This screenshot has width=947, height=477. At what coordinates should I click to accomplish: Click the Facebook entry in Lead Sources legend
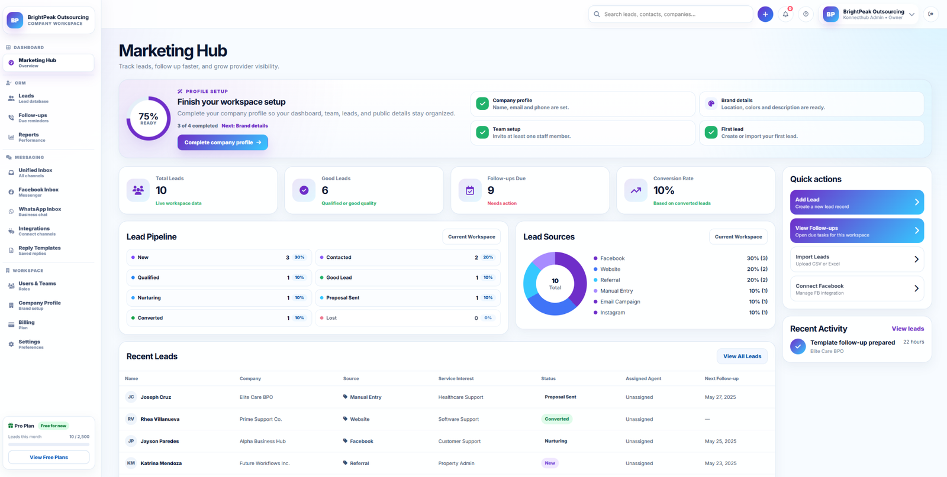coord(680,258)
